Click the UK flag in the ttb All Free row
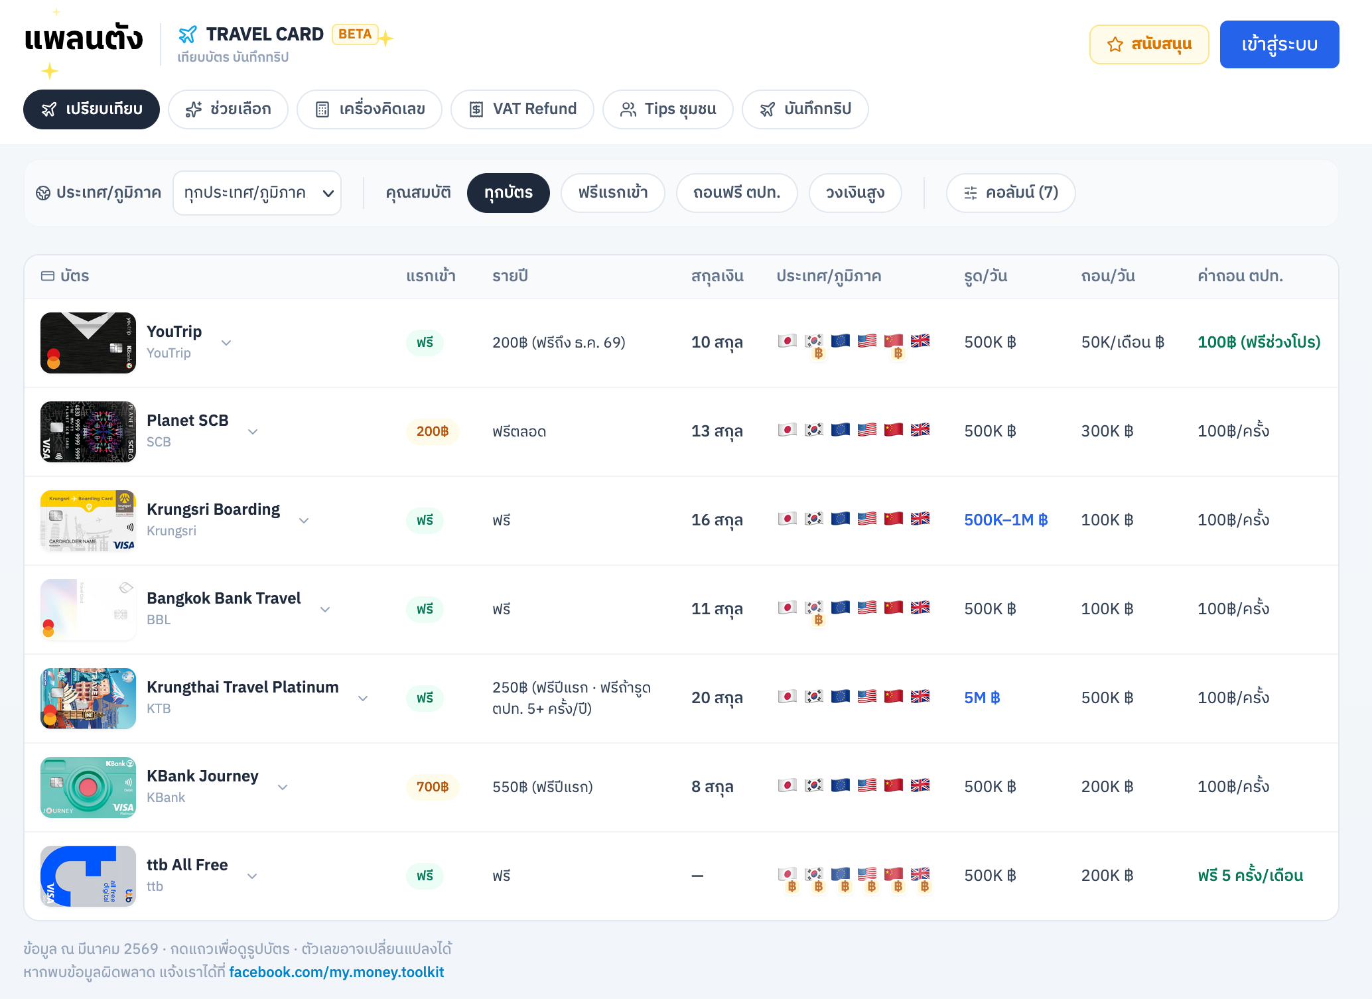Screen dimensions: 1372x999 (x=920, y=874)
